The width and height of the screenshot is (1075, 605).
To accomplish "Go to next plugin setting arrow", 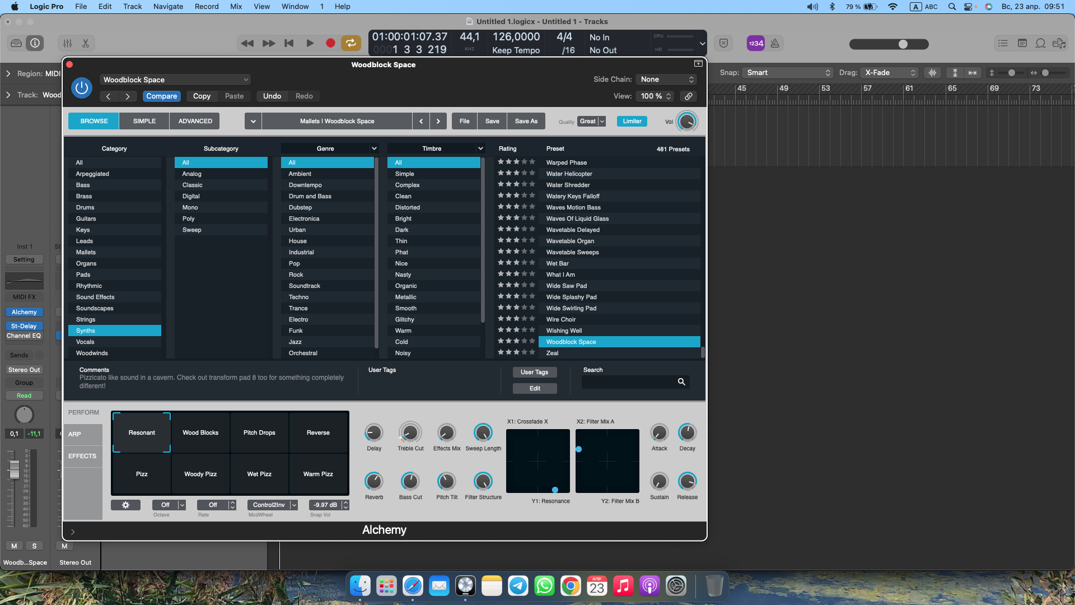I will (x=128, y=96).
